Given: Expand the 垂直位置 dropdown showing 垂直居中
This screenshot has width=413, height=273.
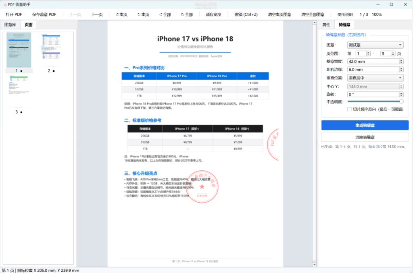Looking at the screenshot, I should 375,78.
